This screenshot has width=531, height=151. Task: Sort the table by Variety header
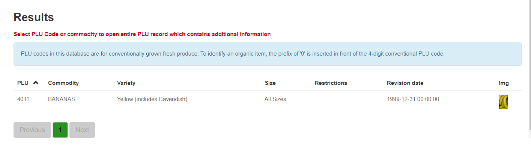[126, 83]
